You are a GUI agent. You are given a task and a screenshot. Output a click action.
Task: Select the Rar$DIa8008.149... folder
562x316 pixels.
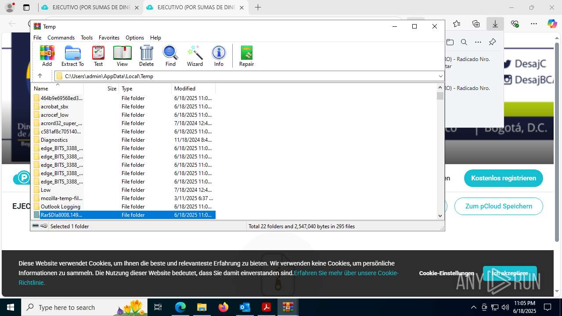click(x=61, y=215)
